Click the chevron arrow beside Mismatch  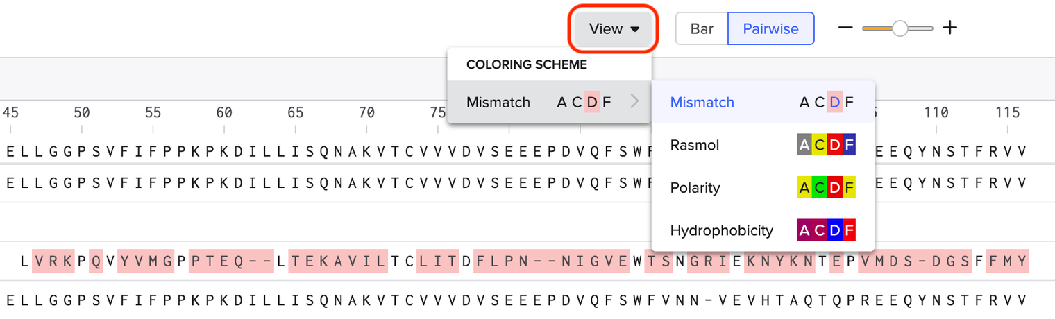[x=634, y=103]
